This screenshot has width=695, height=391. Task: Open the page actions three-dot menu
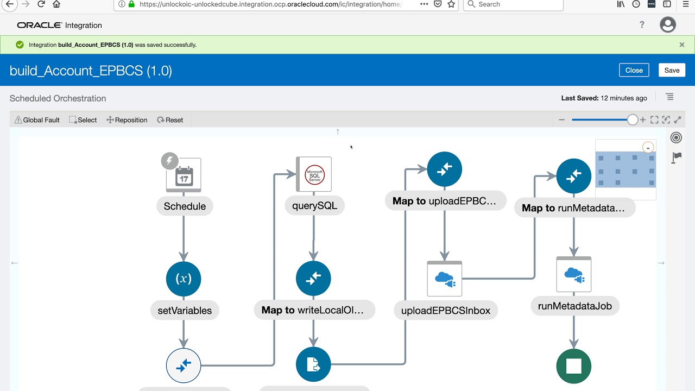coord(424,4)
